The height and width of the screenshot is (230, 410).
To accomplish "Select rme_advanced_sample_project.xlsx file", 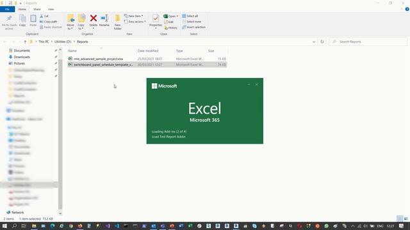I will (147, 59).
